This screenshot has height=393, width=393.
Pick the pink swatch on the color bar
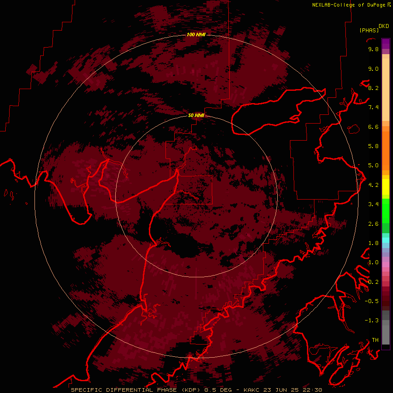386,265
